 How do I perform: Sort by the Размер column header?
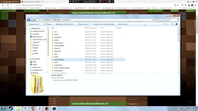[x=118, y=28]
